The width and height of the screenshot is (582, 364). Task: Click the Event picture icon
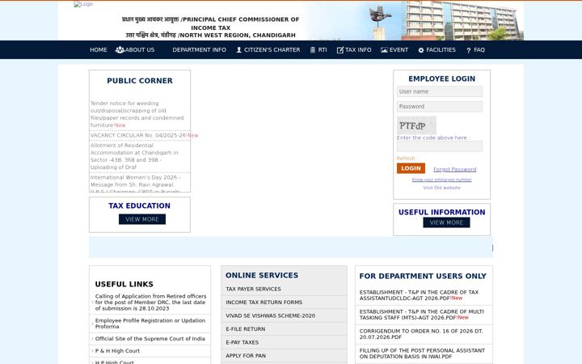[384, 50]
